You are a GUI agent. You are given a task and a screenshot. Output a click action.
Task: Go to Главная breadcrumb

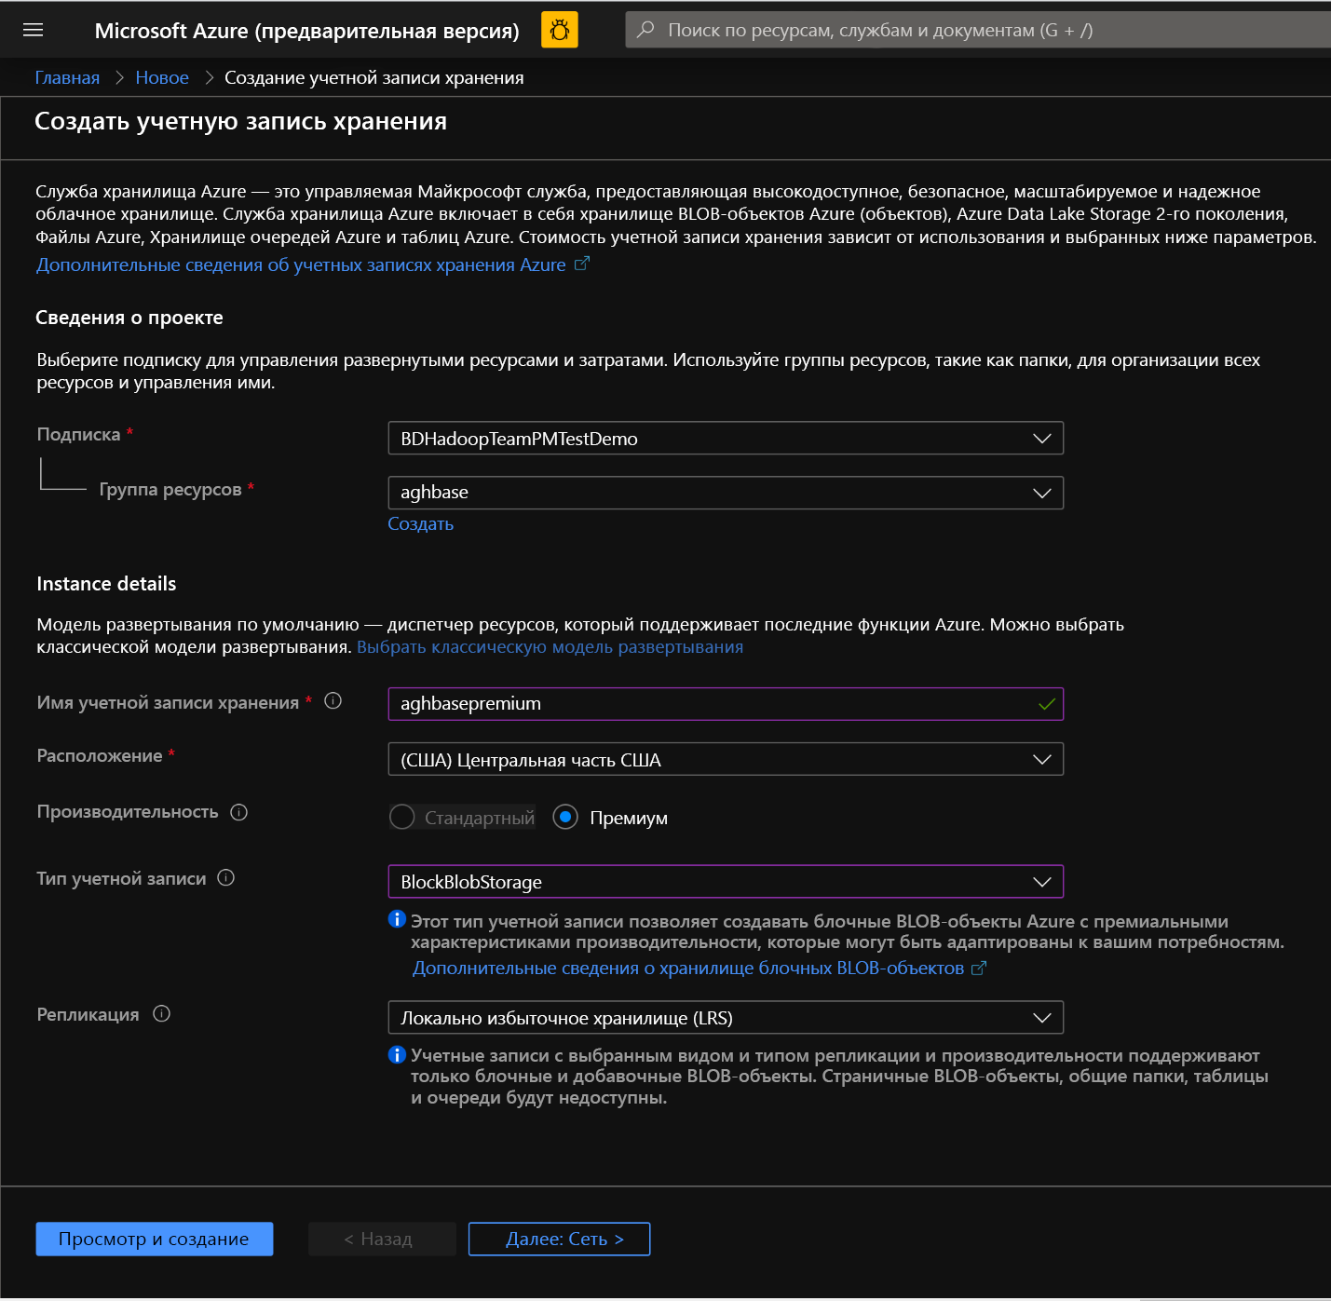point(67,78)
